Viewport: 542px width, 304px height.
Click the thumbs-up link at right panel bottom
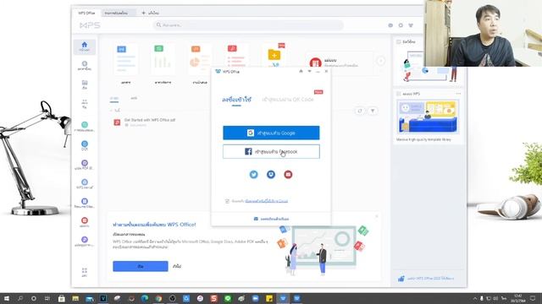point(427,279)
